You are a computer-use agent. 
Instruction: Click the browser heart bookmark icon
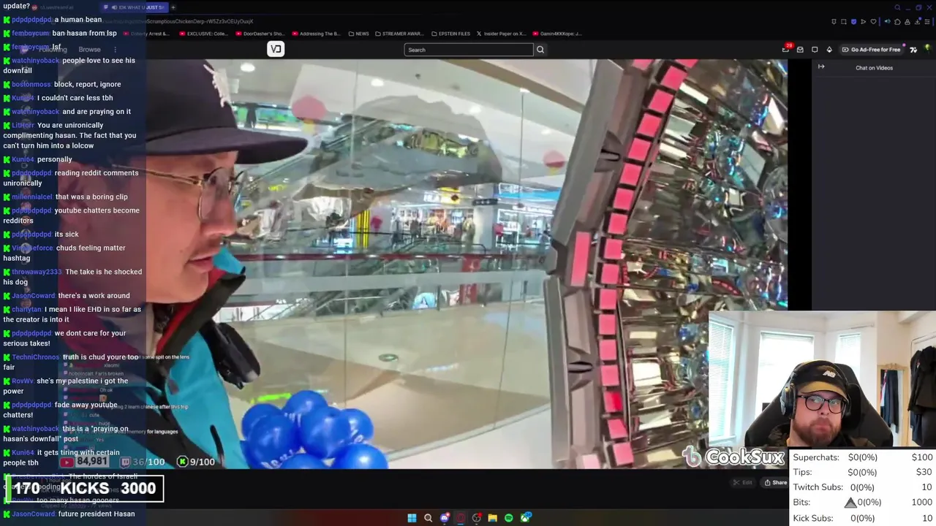873,22
